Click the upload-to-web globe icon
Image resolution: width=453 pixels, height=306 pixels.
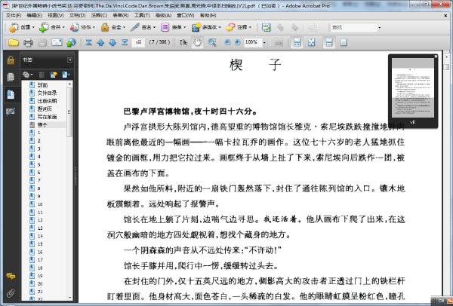coord(71,43)
